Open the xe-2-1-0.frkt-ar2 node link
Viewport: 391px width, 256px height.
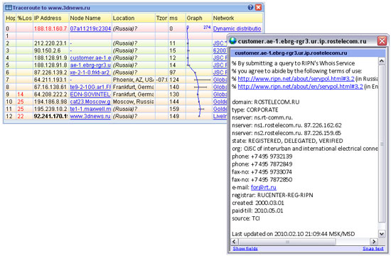(x=90, y=73)
